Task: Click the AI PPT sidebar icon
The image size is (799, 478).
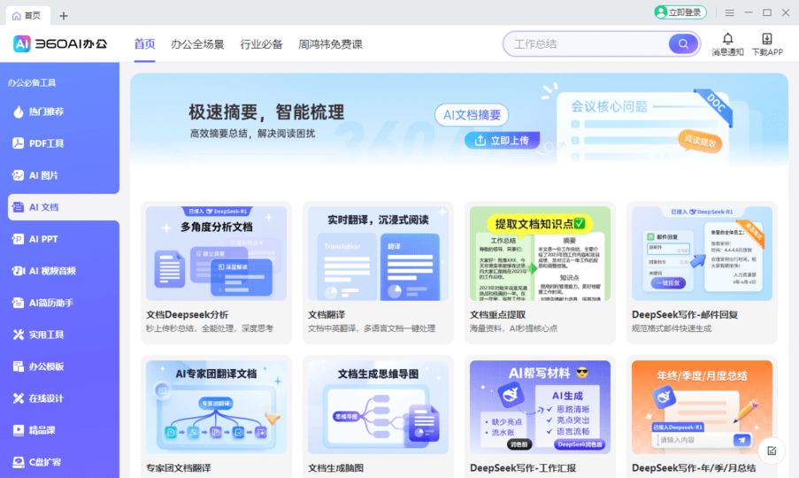Action: click(x=19, y=239)
